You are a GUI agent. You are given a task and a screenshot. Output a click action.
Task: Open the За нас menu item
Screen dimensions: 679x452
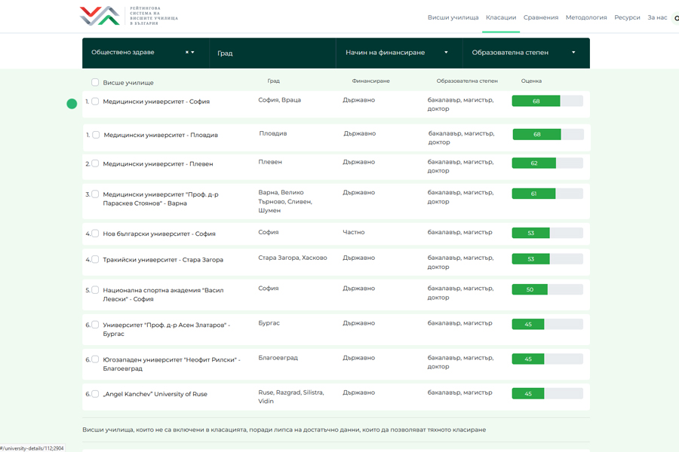pos(657,18)
